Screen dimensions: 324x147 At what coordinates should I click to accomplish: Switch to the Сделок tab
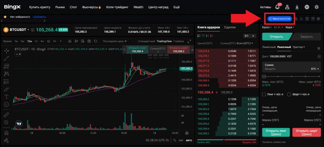coord(230,28)
